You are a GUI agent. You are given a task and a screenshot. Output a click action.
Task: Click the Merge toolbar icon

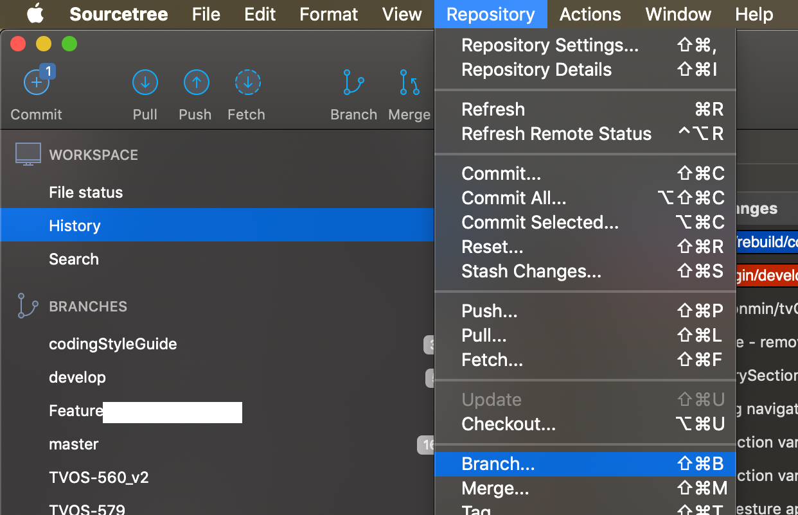coord(409,82)
